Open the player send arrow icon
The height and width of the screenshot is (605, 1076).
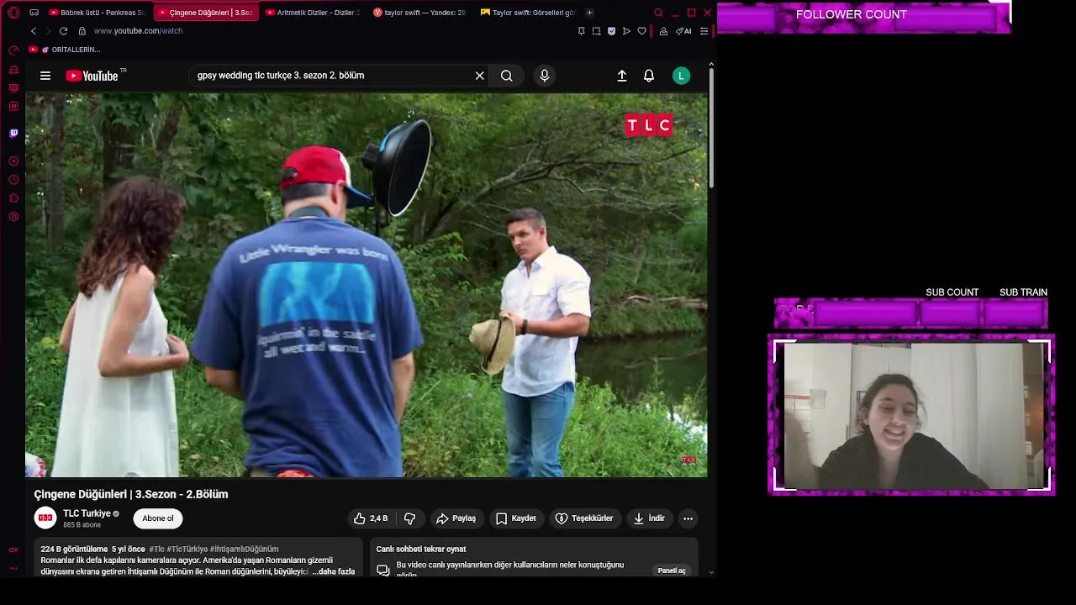pyautogui.click(x=626, y=31)
